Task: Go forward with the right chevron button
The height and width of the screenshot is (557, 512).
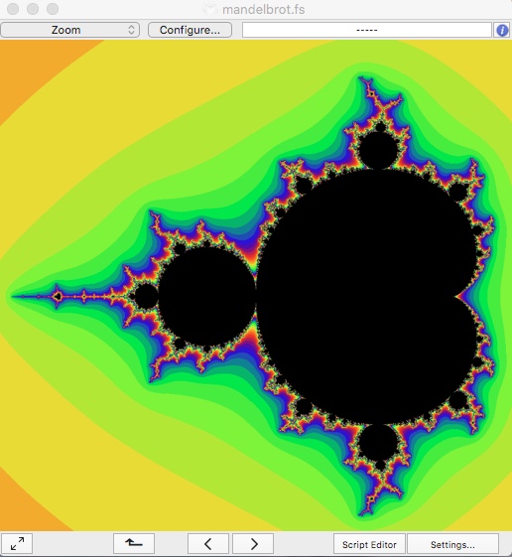Action: (253, 543)
